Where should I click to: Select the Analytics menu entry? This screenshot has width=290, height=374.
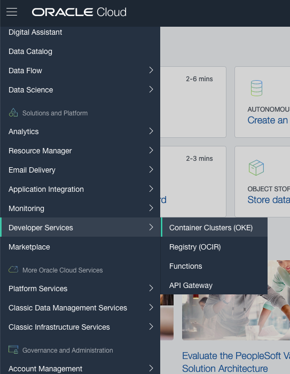[80, 131]
